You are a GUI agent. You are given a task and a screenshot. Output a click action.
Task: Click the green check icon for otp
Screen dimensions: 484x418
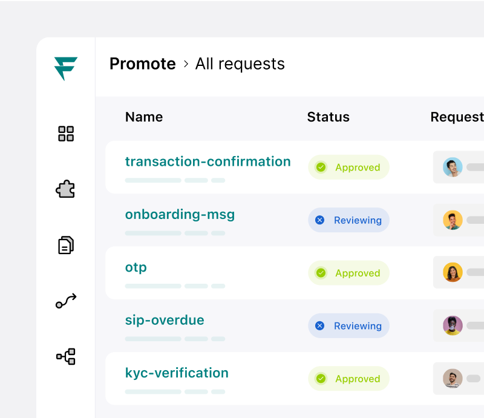[x=321, y=273]
